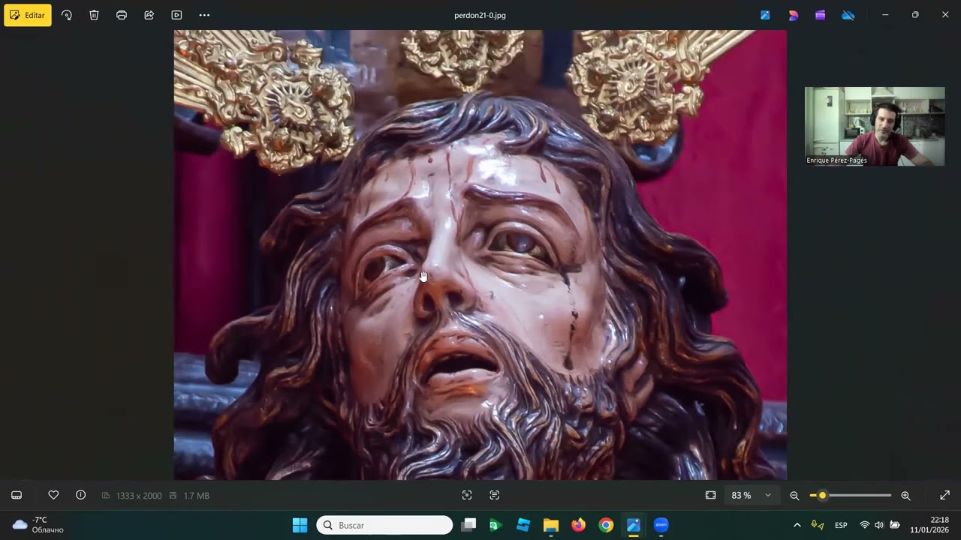The height and width of the screenshot is (540, 961).
Task: Open the Photos app icon in title bar
Action: pyautogui.click(x=765, y=15)
